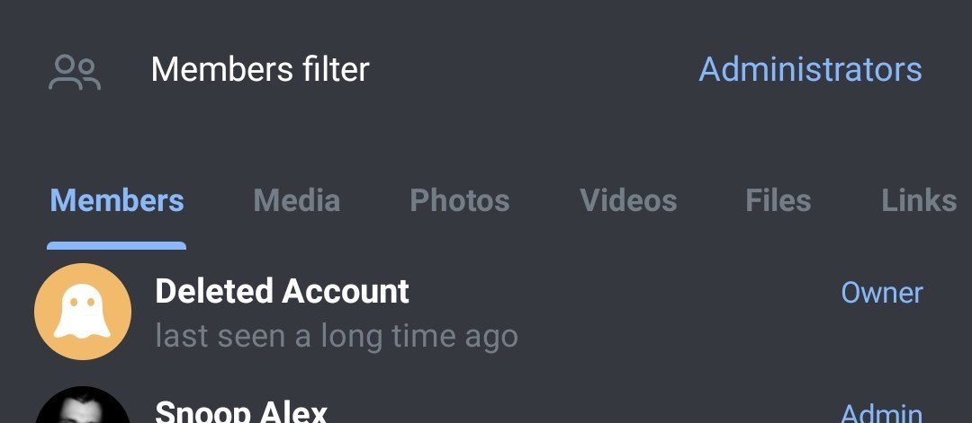Tap the Owner role label

click(x=881, y=293)
